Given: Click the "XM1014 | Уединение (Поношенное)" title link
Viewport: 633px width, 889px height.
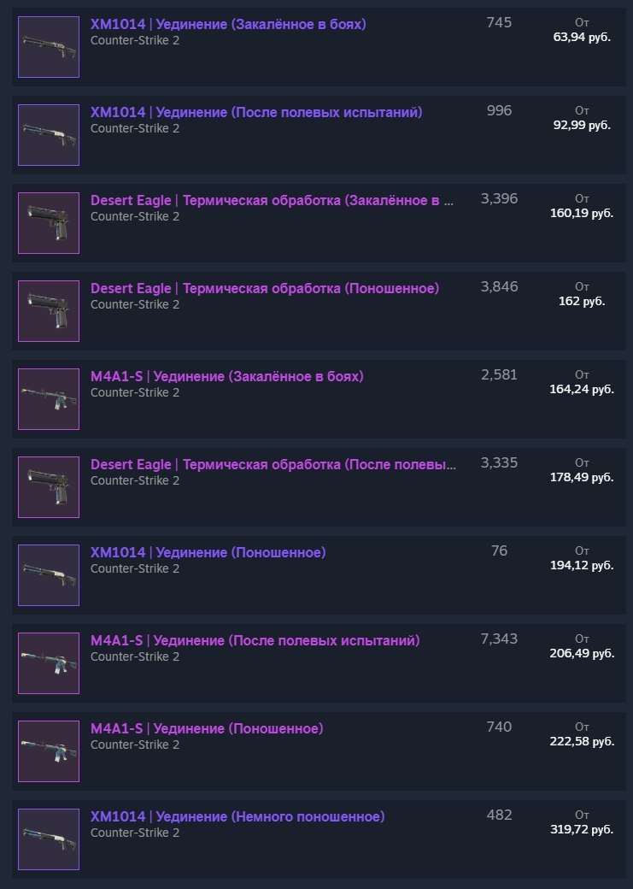Looking at the screenshot, I should tap(208, 553).
